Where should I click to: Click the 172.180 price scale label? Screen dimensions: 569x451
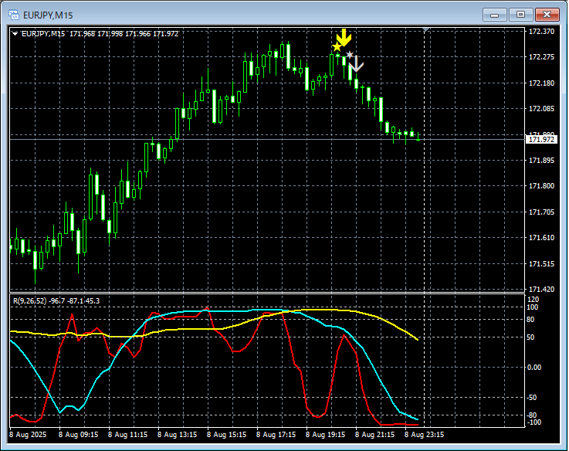click(541, 83)
